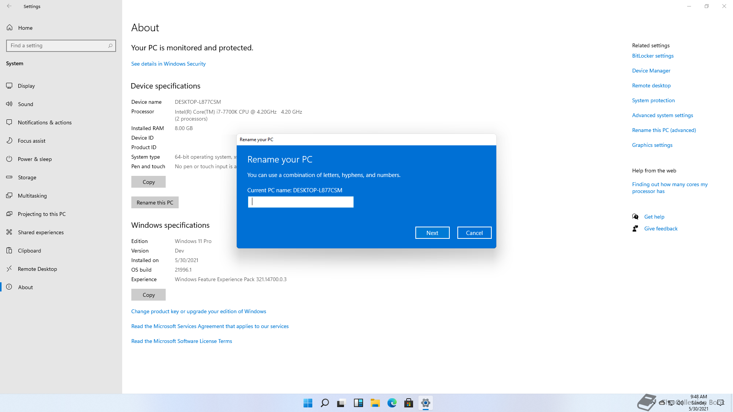Select Focus assist in the sidebar
733x412 pixels.
tap(61, 141)
